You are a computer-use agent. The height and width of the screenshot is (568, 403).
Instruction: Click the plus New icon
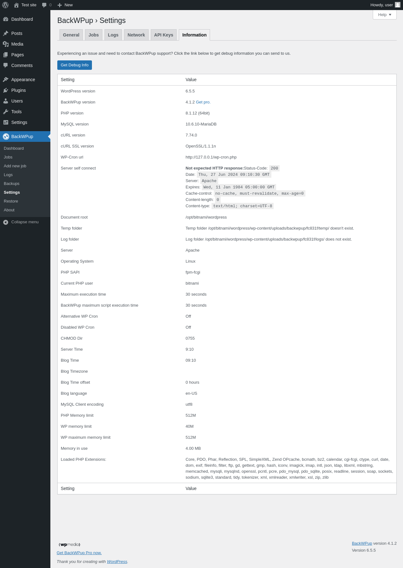pos(60,5)
